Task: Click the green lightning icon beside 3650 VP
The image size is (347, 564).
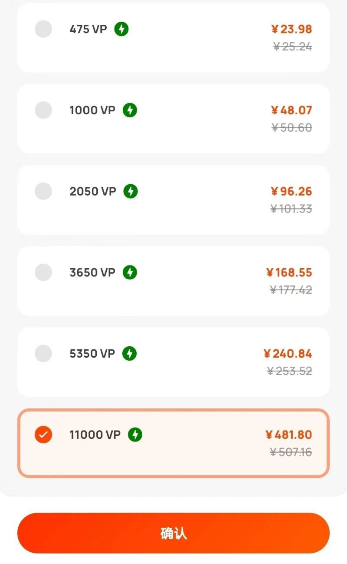Action: [130, 272]
